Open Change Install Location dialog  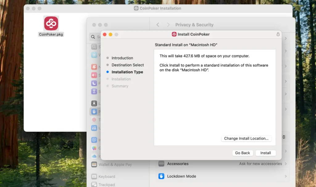pos(246,139)
